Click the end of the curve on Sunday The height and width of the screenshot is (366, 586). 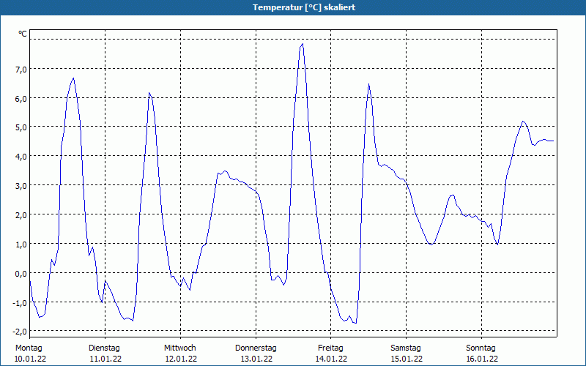click(x=553, y=141)
